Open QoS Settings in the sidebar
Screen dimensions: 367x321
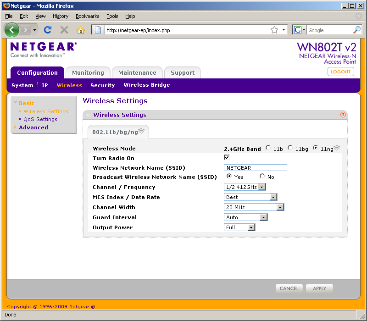pyautogui.click(x=40, y=119)
